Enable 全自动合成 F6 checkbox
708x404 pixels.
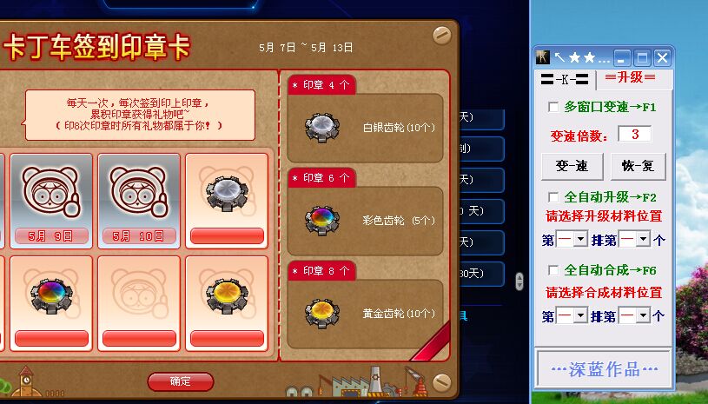[x=553, y=270]
